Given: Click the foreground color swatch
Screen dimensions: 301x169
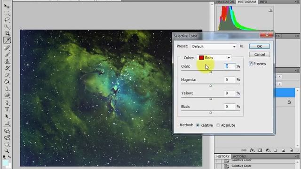Looking at the screenshot, I should pyautogui.click(x=5, y=163).
